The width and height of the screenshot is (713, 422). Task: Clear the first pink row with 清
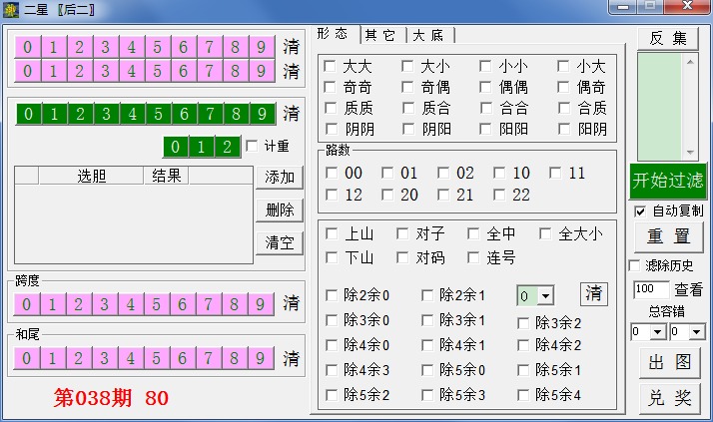291,47
